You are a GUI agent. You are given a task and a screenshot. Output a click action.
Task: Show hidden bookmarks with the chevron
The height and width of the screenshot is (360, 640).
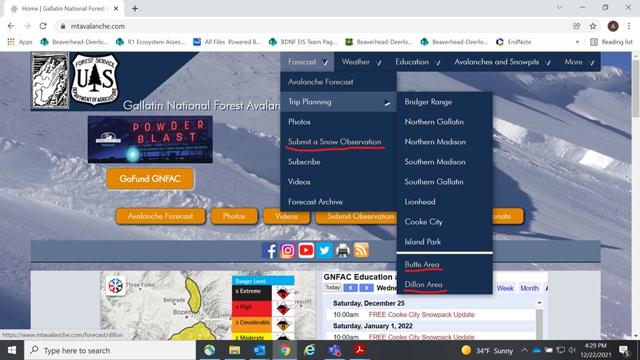pos(577,42)
